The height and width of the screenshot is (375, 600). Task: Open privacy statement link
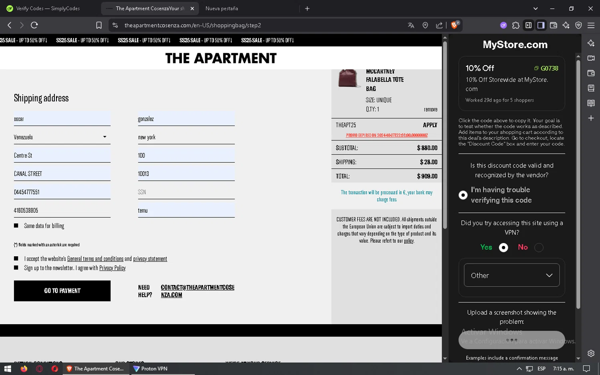(x=150, y=259)
